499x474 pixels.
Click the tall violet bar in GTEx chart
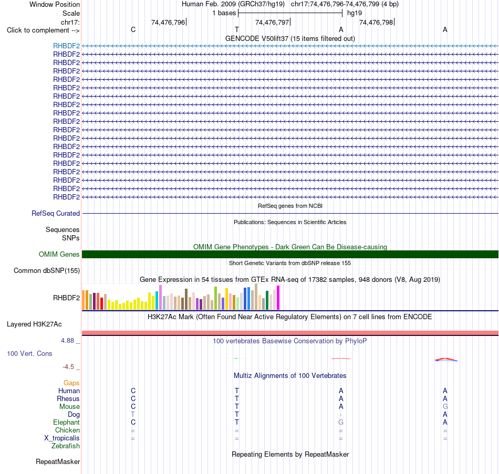tap(160, 298)
